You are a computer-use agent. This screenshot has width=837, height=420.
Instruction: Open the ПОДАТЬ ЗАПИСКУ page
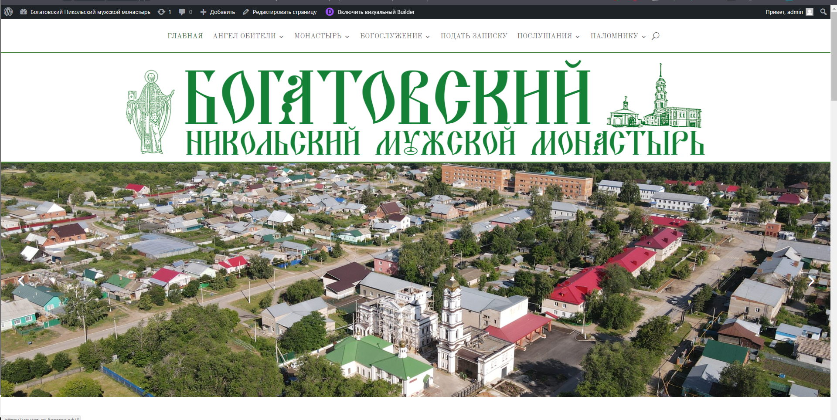tap(474, 36)
